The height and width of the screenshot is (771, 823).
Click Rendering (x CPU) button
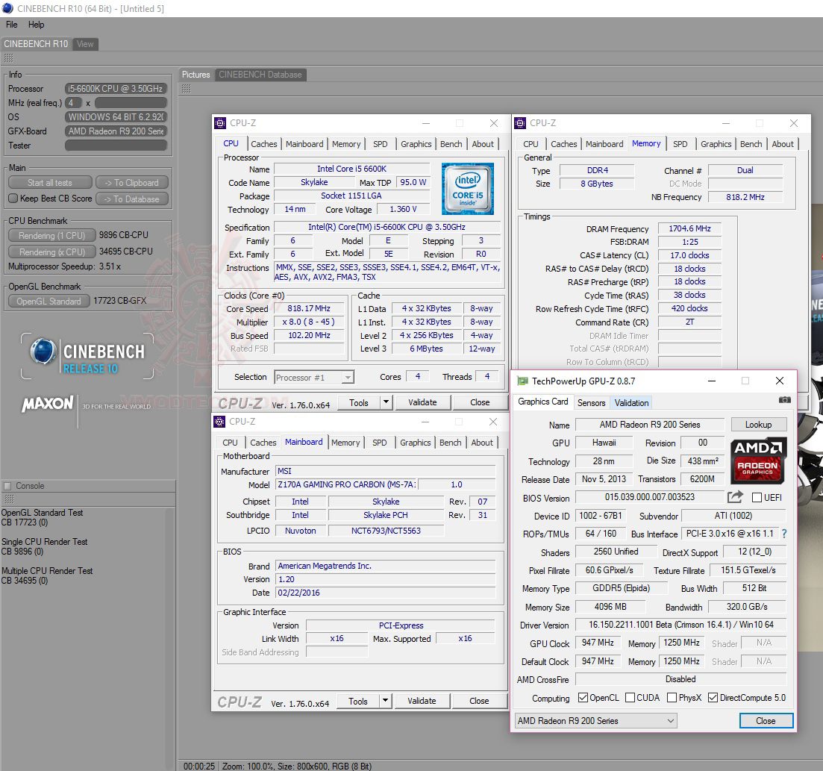[51, 252]
